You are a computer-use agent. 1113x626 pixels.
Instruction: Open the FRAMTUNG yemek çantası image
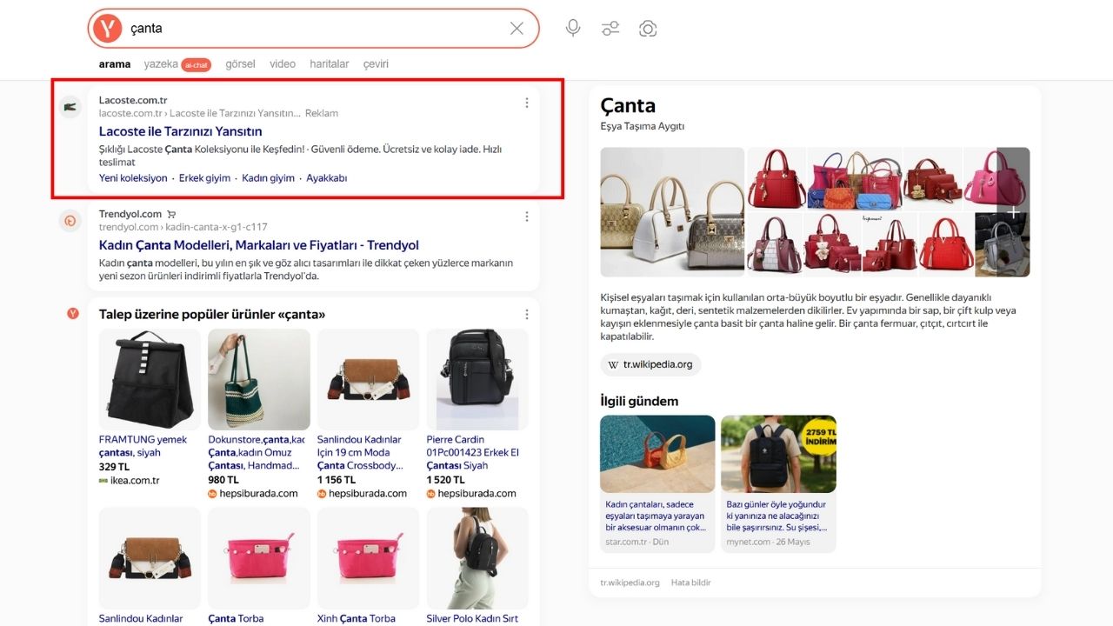[150, 379]
